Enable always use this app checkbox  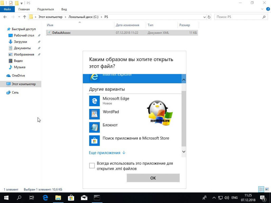click(92, 165)
